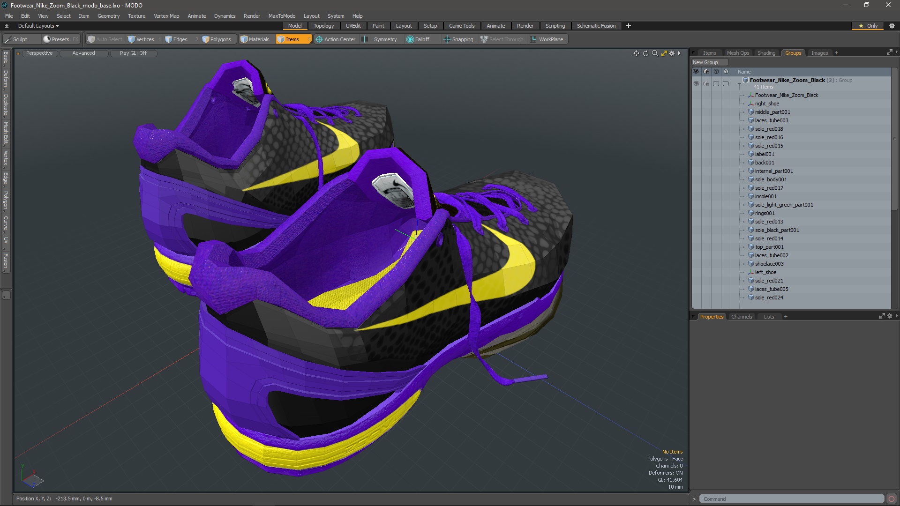The width and height of the screenshot is (900, 506).
Task: Switch to the Schematic Fusion tab
Action: pos(596,26)
